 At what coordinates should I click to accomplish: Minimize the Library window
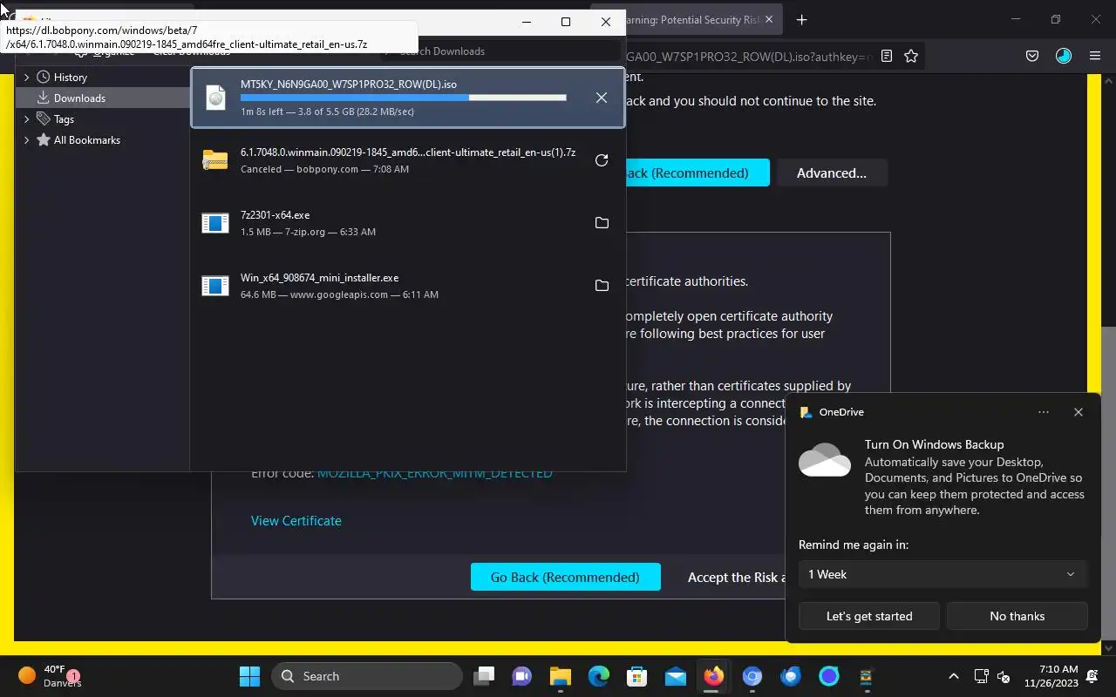(x=526, y=22)
